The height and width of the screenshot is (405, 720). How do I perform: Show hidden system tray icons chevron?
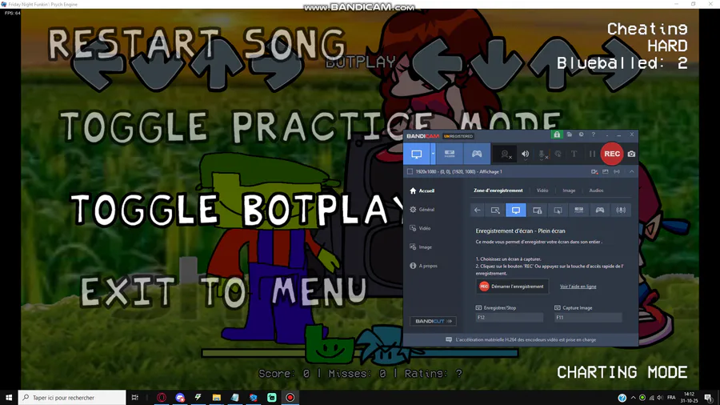634,398
